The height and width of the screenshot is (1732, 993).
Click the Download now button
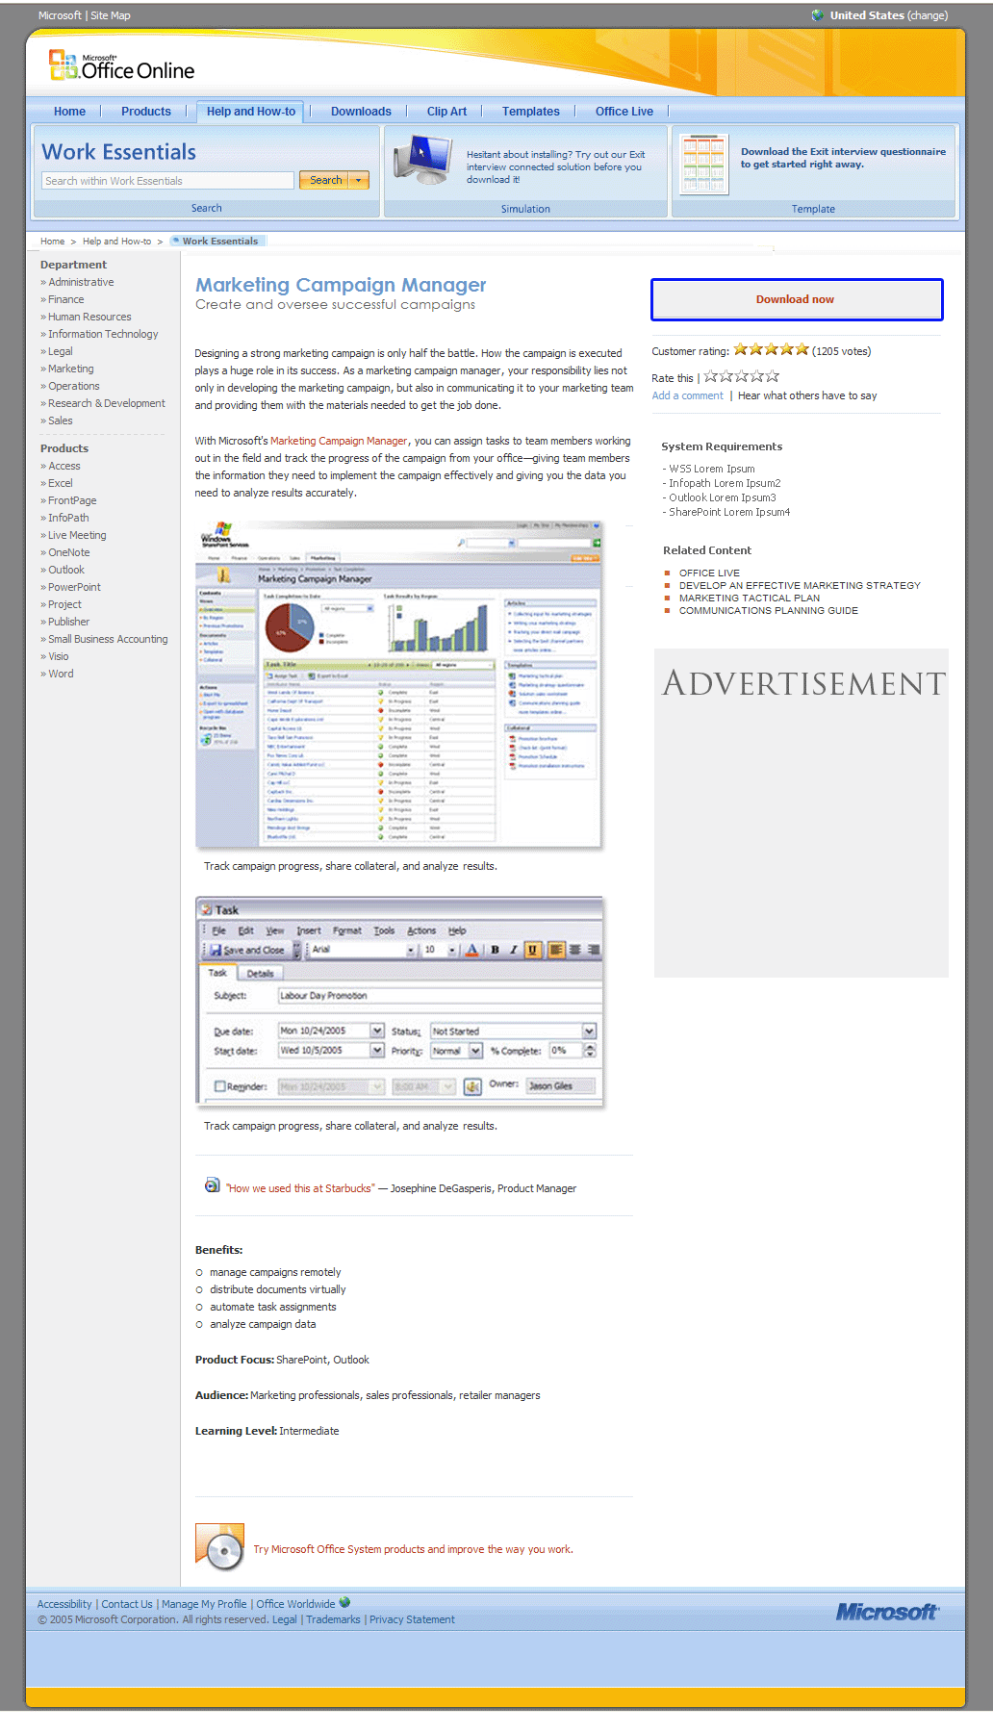click(797, 299)
